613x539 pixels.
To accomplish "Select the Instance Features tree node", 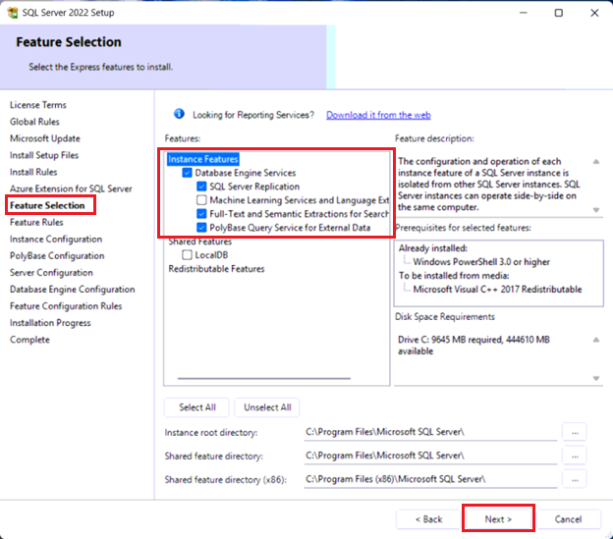I will point(203,159).
